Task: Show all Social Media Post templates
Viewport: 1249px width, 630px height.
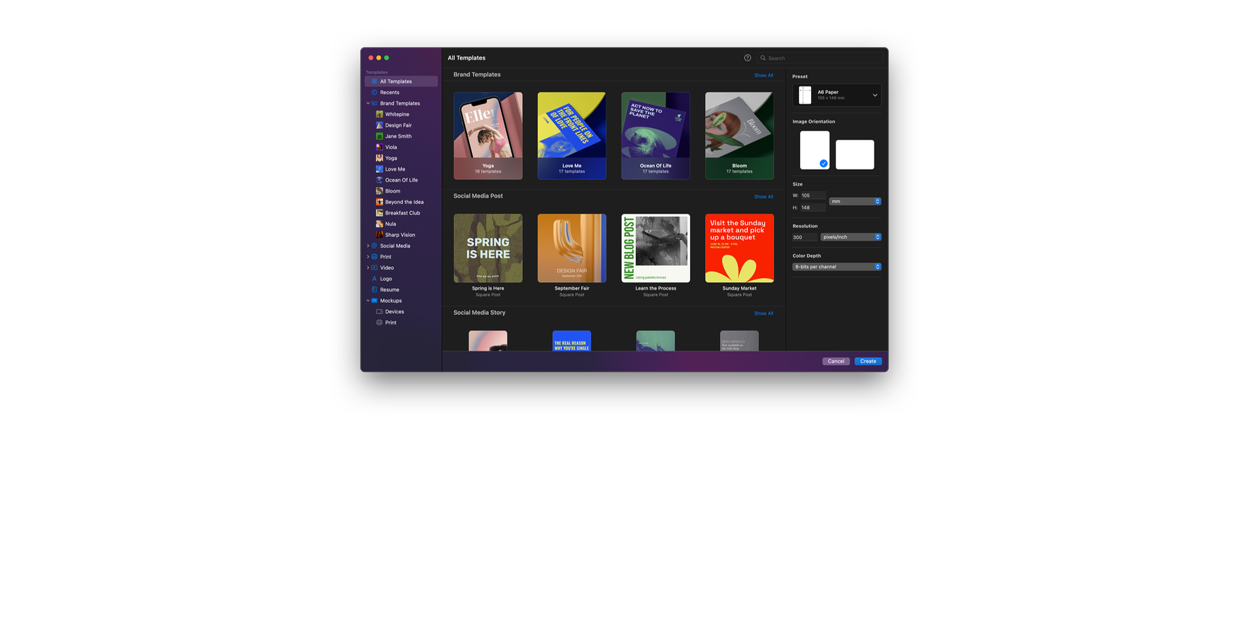Action: click(763, 196)
